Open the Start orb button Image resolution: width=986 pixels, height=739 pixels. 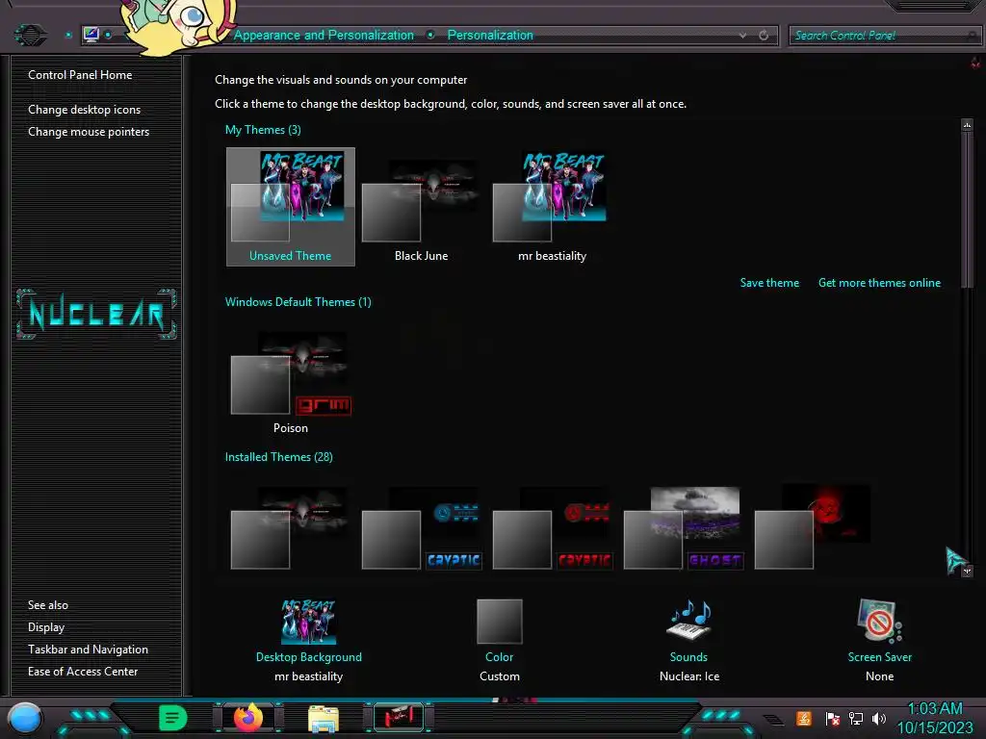point(25,718)
